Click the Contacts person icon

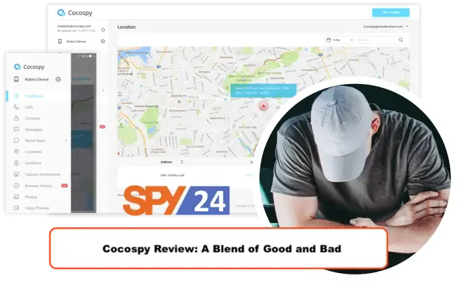[16, 118]
